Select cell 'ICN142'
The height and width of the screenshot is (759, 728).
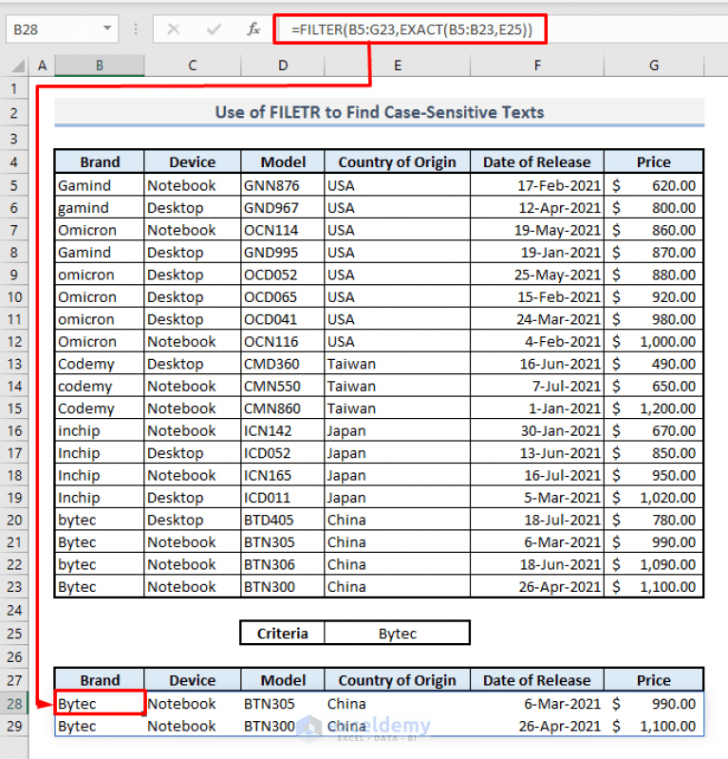(x=283, y=431)
